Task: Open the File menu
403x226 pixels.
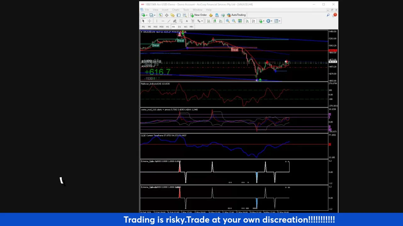Action: [x=147, y=10]
